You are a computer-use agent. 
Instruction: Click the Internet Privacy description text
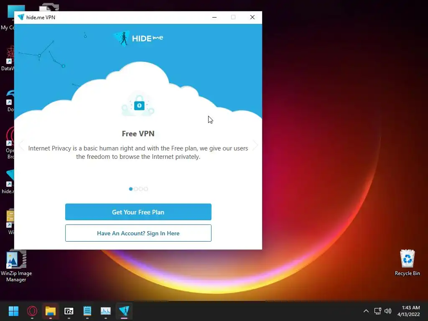click(x=138, y=152)
